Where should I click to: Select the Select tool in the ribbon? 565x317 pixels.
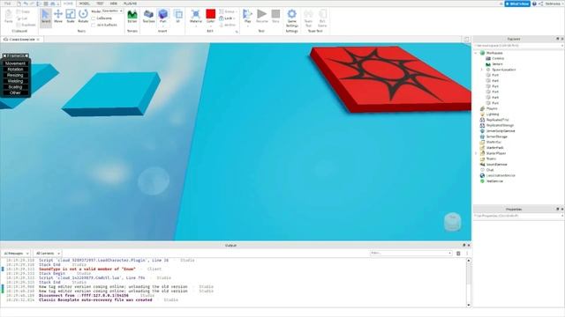pyautogui.click(x=46, y=17)
